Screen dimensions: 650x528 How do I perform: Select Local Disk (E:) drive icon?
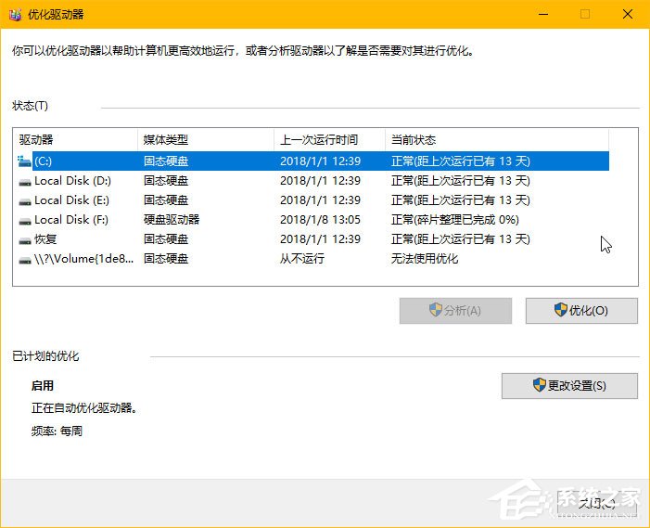coord(25,201)
